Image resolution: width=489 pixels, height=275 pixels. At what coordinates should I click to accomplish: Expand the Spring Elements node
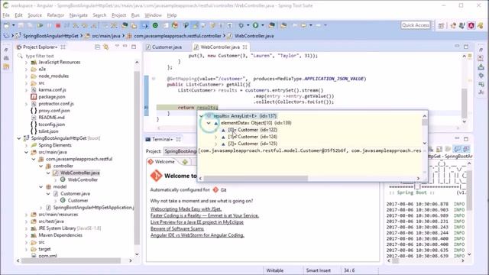(26, 145)
